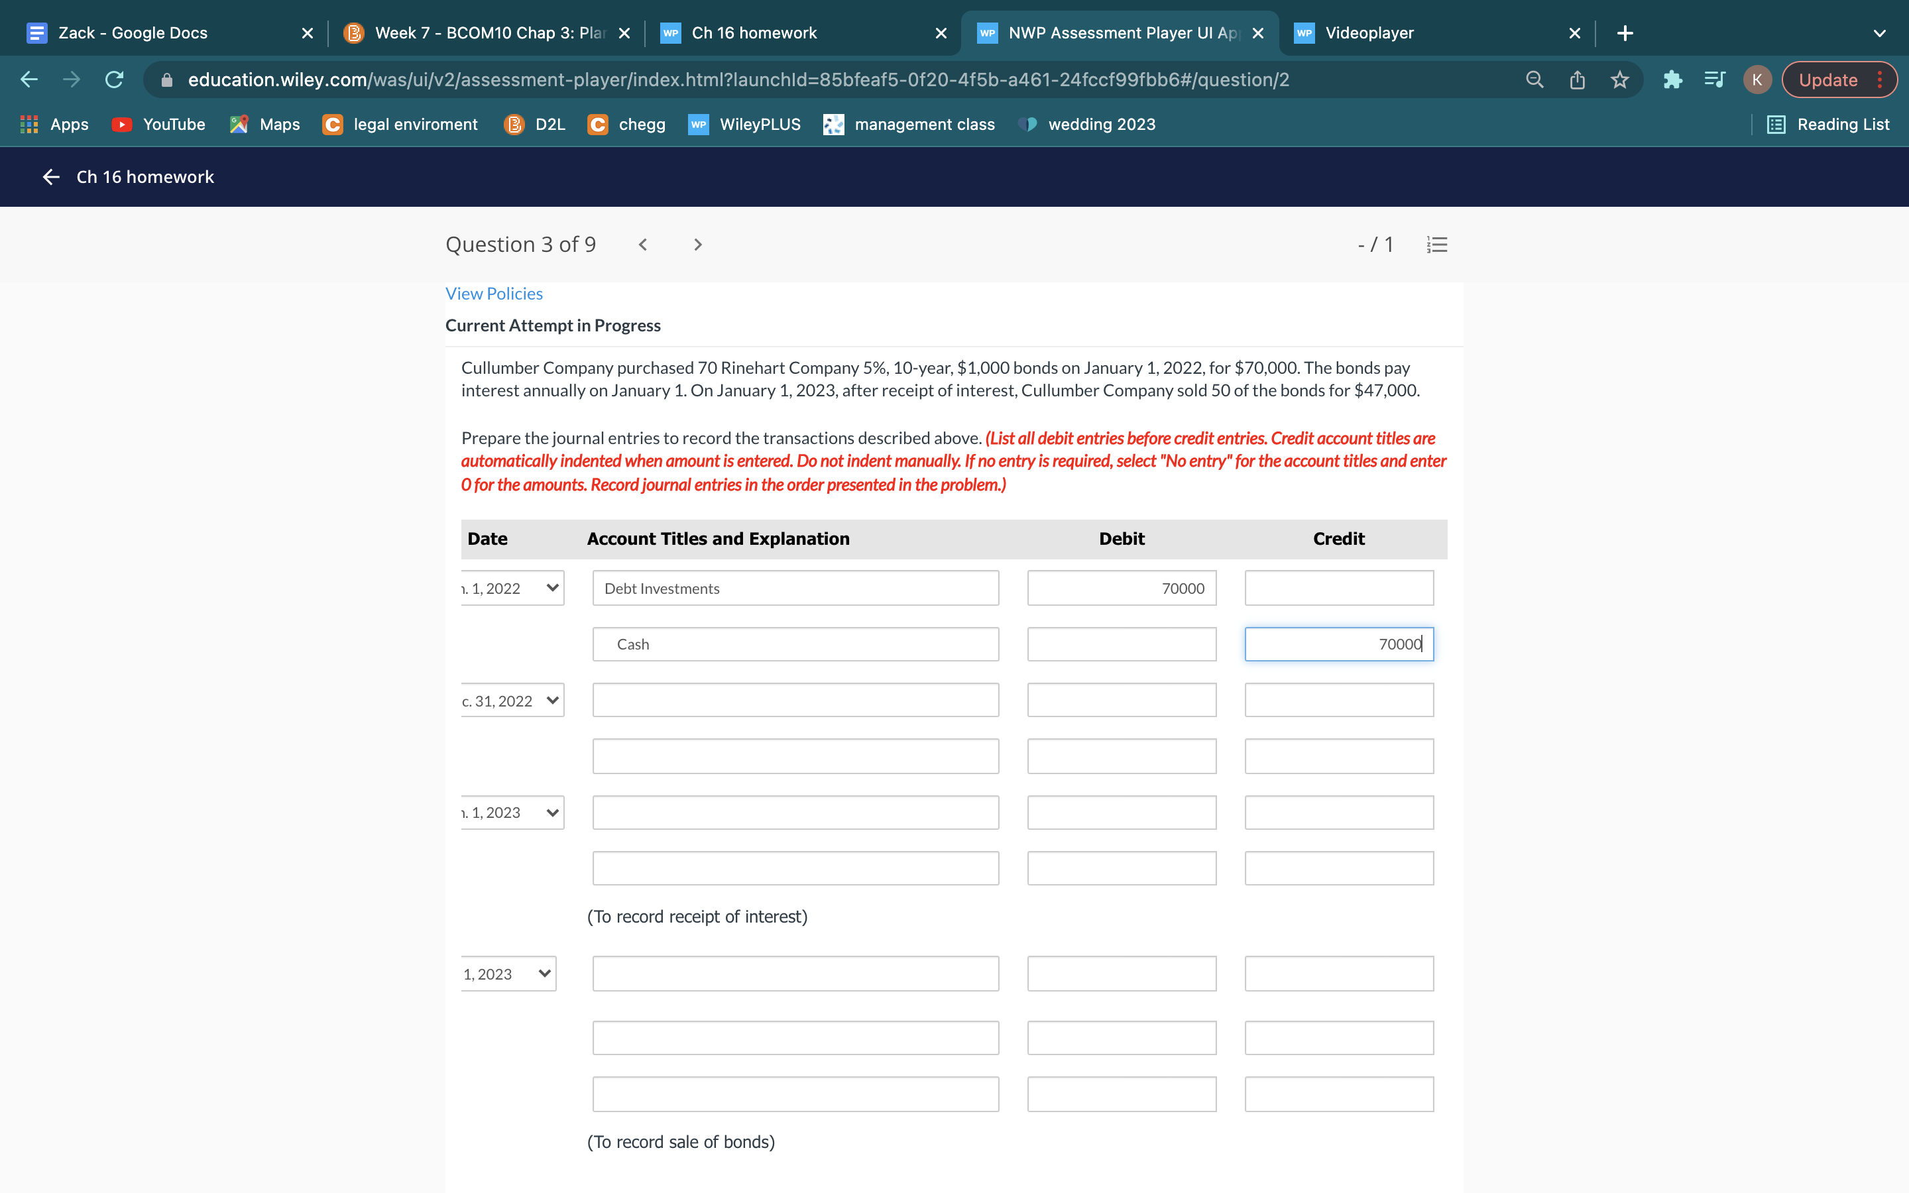Open Reading List panel
Screen dimensions: 1909x1193
[x=1829, y=125]
